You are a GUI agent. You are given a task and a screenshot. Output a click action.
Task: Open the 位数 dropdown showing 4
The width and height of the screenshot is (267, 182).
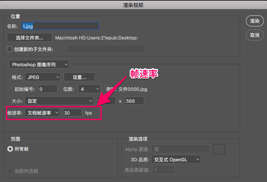(x=89, y=89)
